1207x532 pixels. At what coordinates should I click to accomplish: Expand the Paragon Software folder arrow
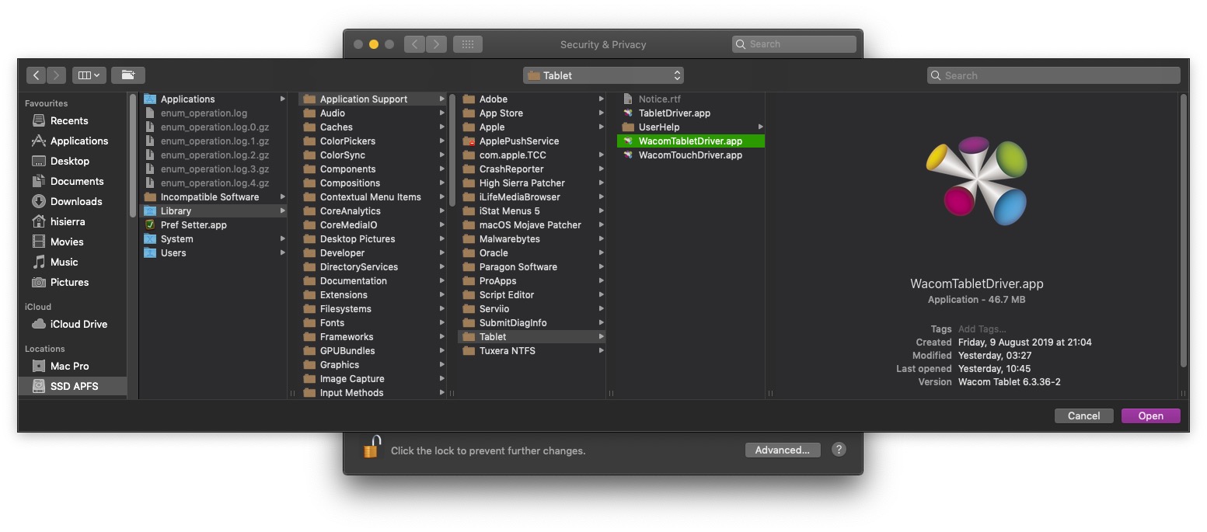click(602, 266)
